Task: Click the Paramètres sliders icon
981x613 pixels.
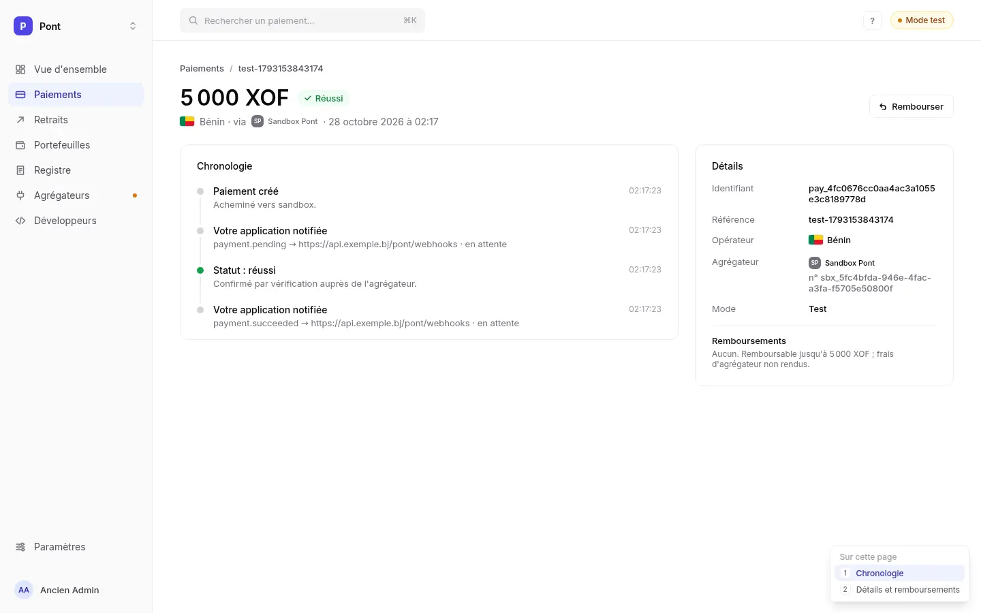Action: point(20,547)
